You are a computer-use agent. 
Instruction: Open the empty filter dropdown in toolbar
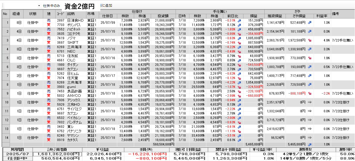39,6
